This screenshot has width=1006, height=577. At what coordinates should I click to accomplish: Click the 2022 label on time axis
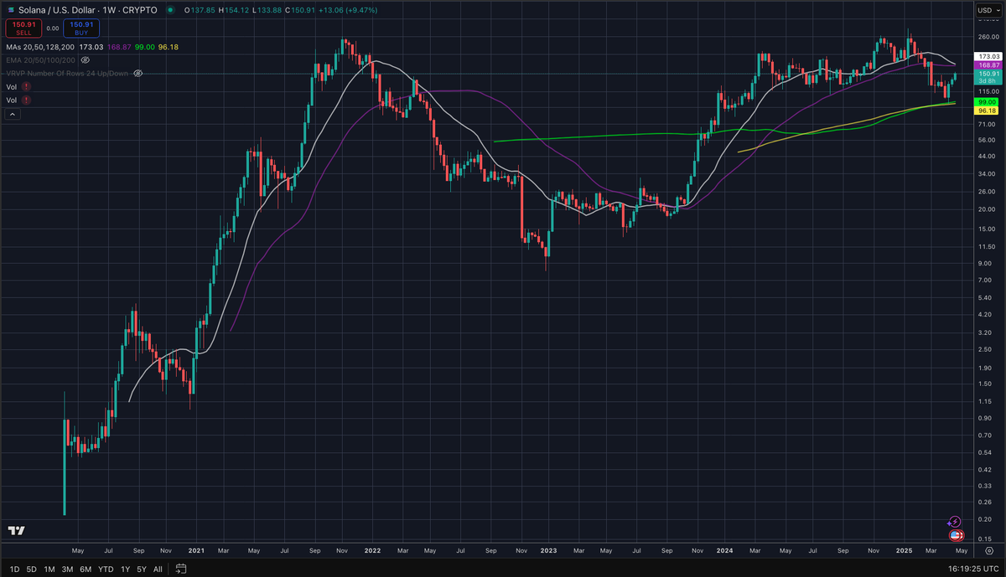coord(372,550)
